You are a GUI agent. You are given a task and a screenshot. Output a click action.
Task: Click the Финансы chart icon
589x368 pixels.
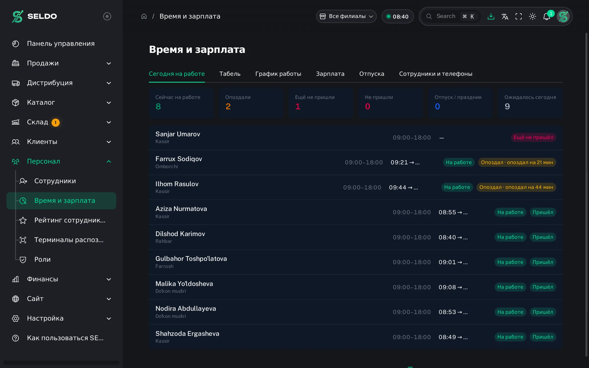tap(16, 279)
